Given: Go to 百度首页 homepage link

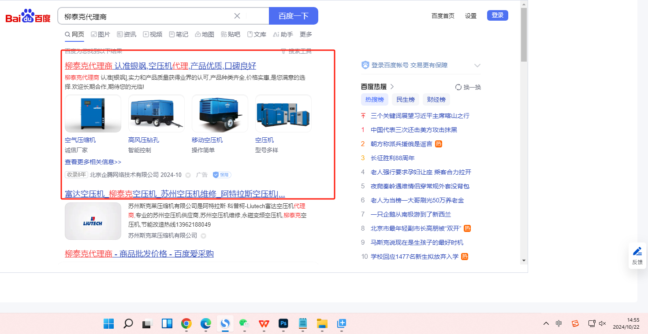Looking at the screenshot, I should point(443,16).
